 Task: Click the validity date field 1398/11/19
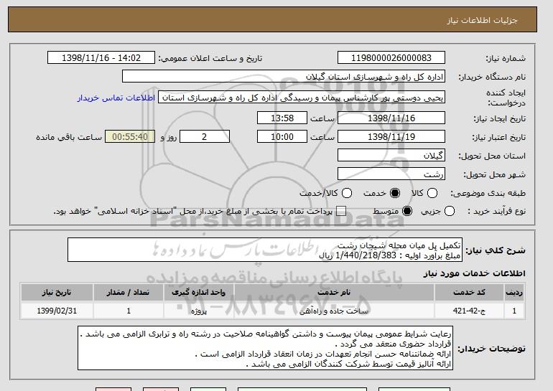point(391,137)
